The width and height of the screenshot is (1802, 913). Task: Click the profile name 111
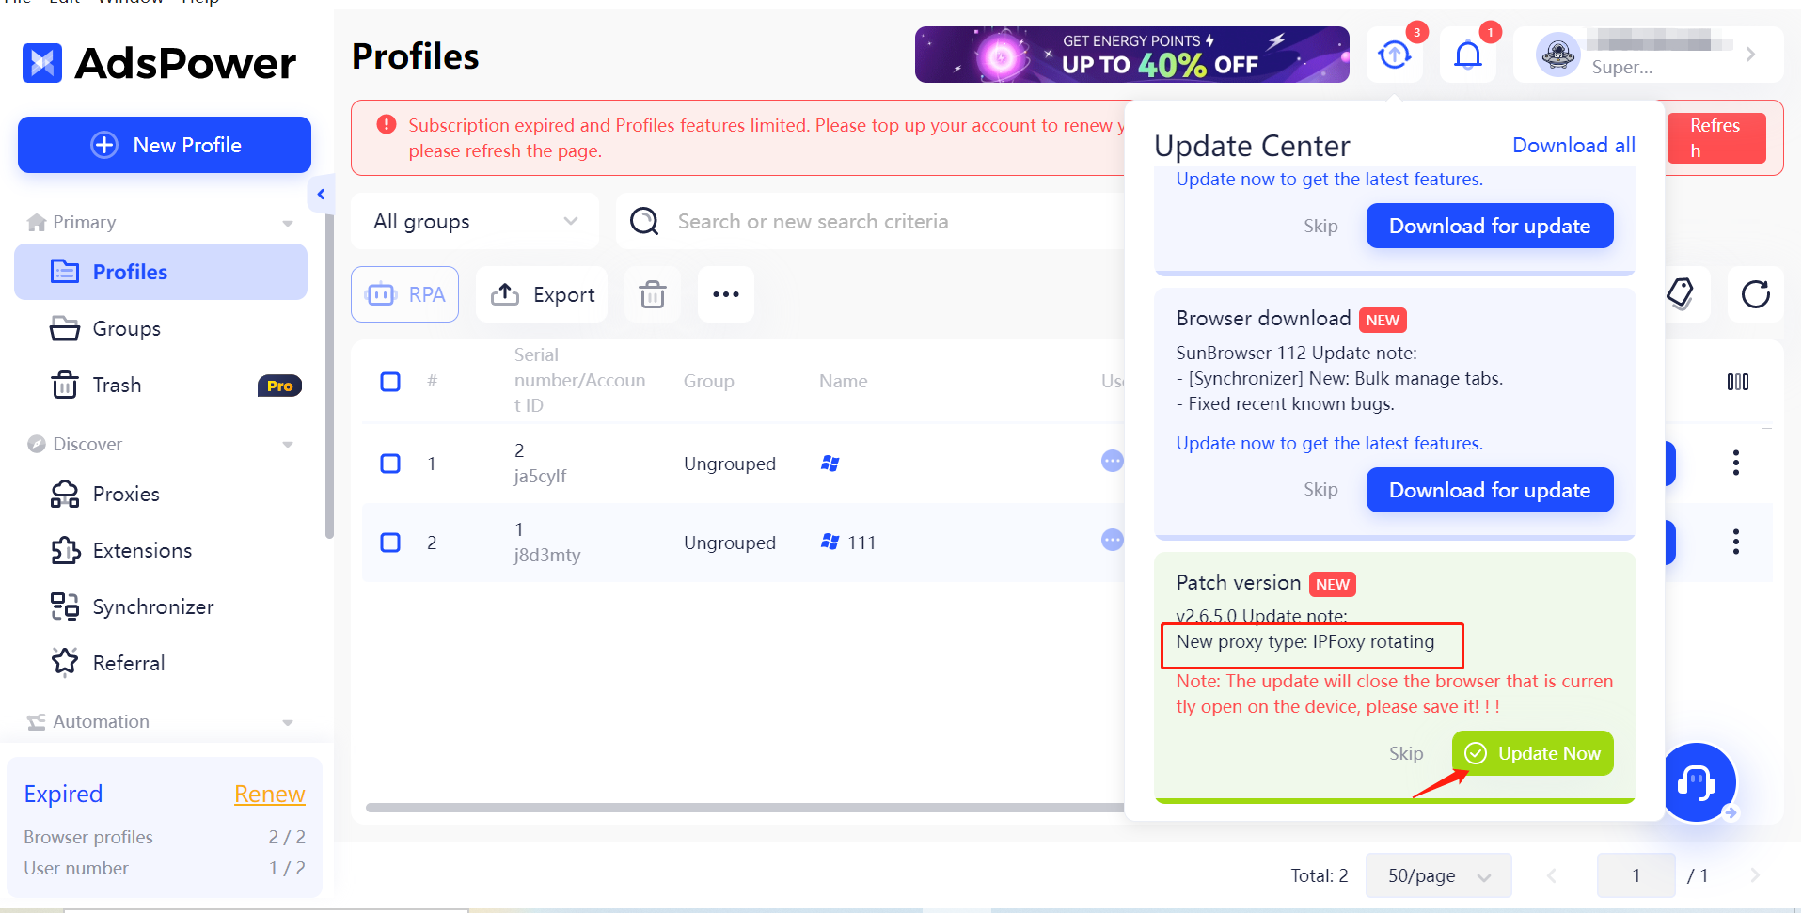click(861, 543)
